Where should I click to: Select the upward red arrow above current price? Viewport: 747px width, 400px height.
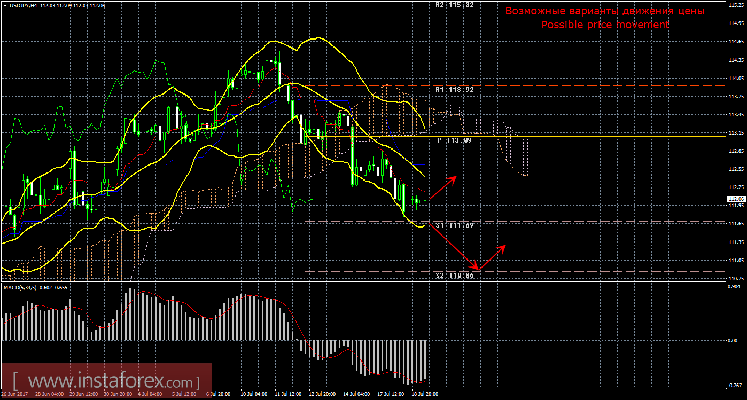(x=443, y=188)
